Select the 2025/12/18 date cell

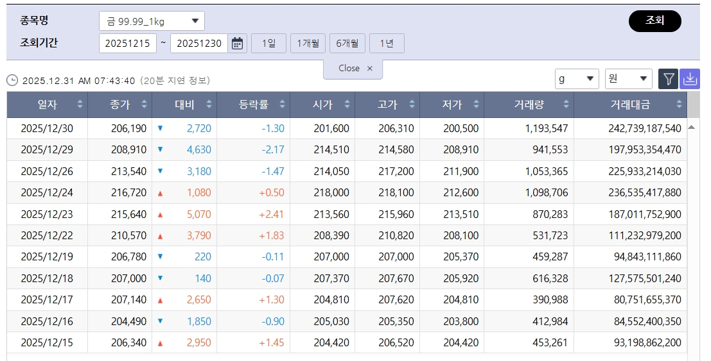click(x=47, y=278)
